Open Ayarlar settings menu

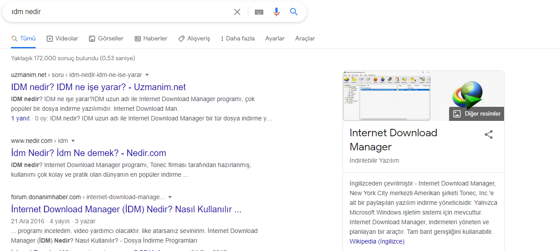point(275,39)
